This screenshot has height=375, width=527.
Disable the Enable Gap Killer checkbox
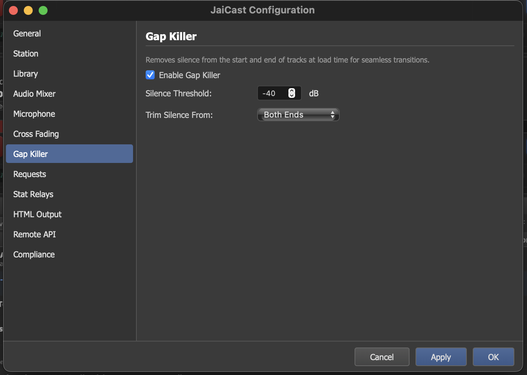(x=150, y=75)
